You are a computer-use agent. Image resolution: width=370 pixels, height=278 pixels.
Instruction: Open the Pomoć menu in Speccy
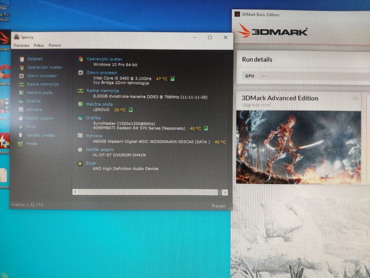click(55, 46)
